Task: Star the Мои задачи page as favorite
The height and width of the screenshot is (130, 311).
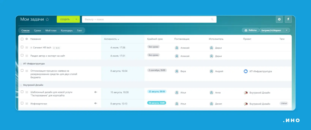Action: [47, 20]
